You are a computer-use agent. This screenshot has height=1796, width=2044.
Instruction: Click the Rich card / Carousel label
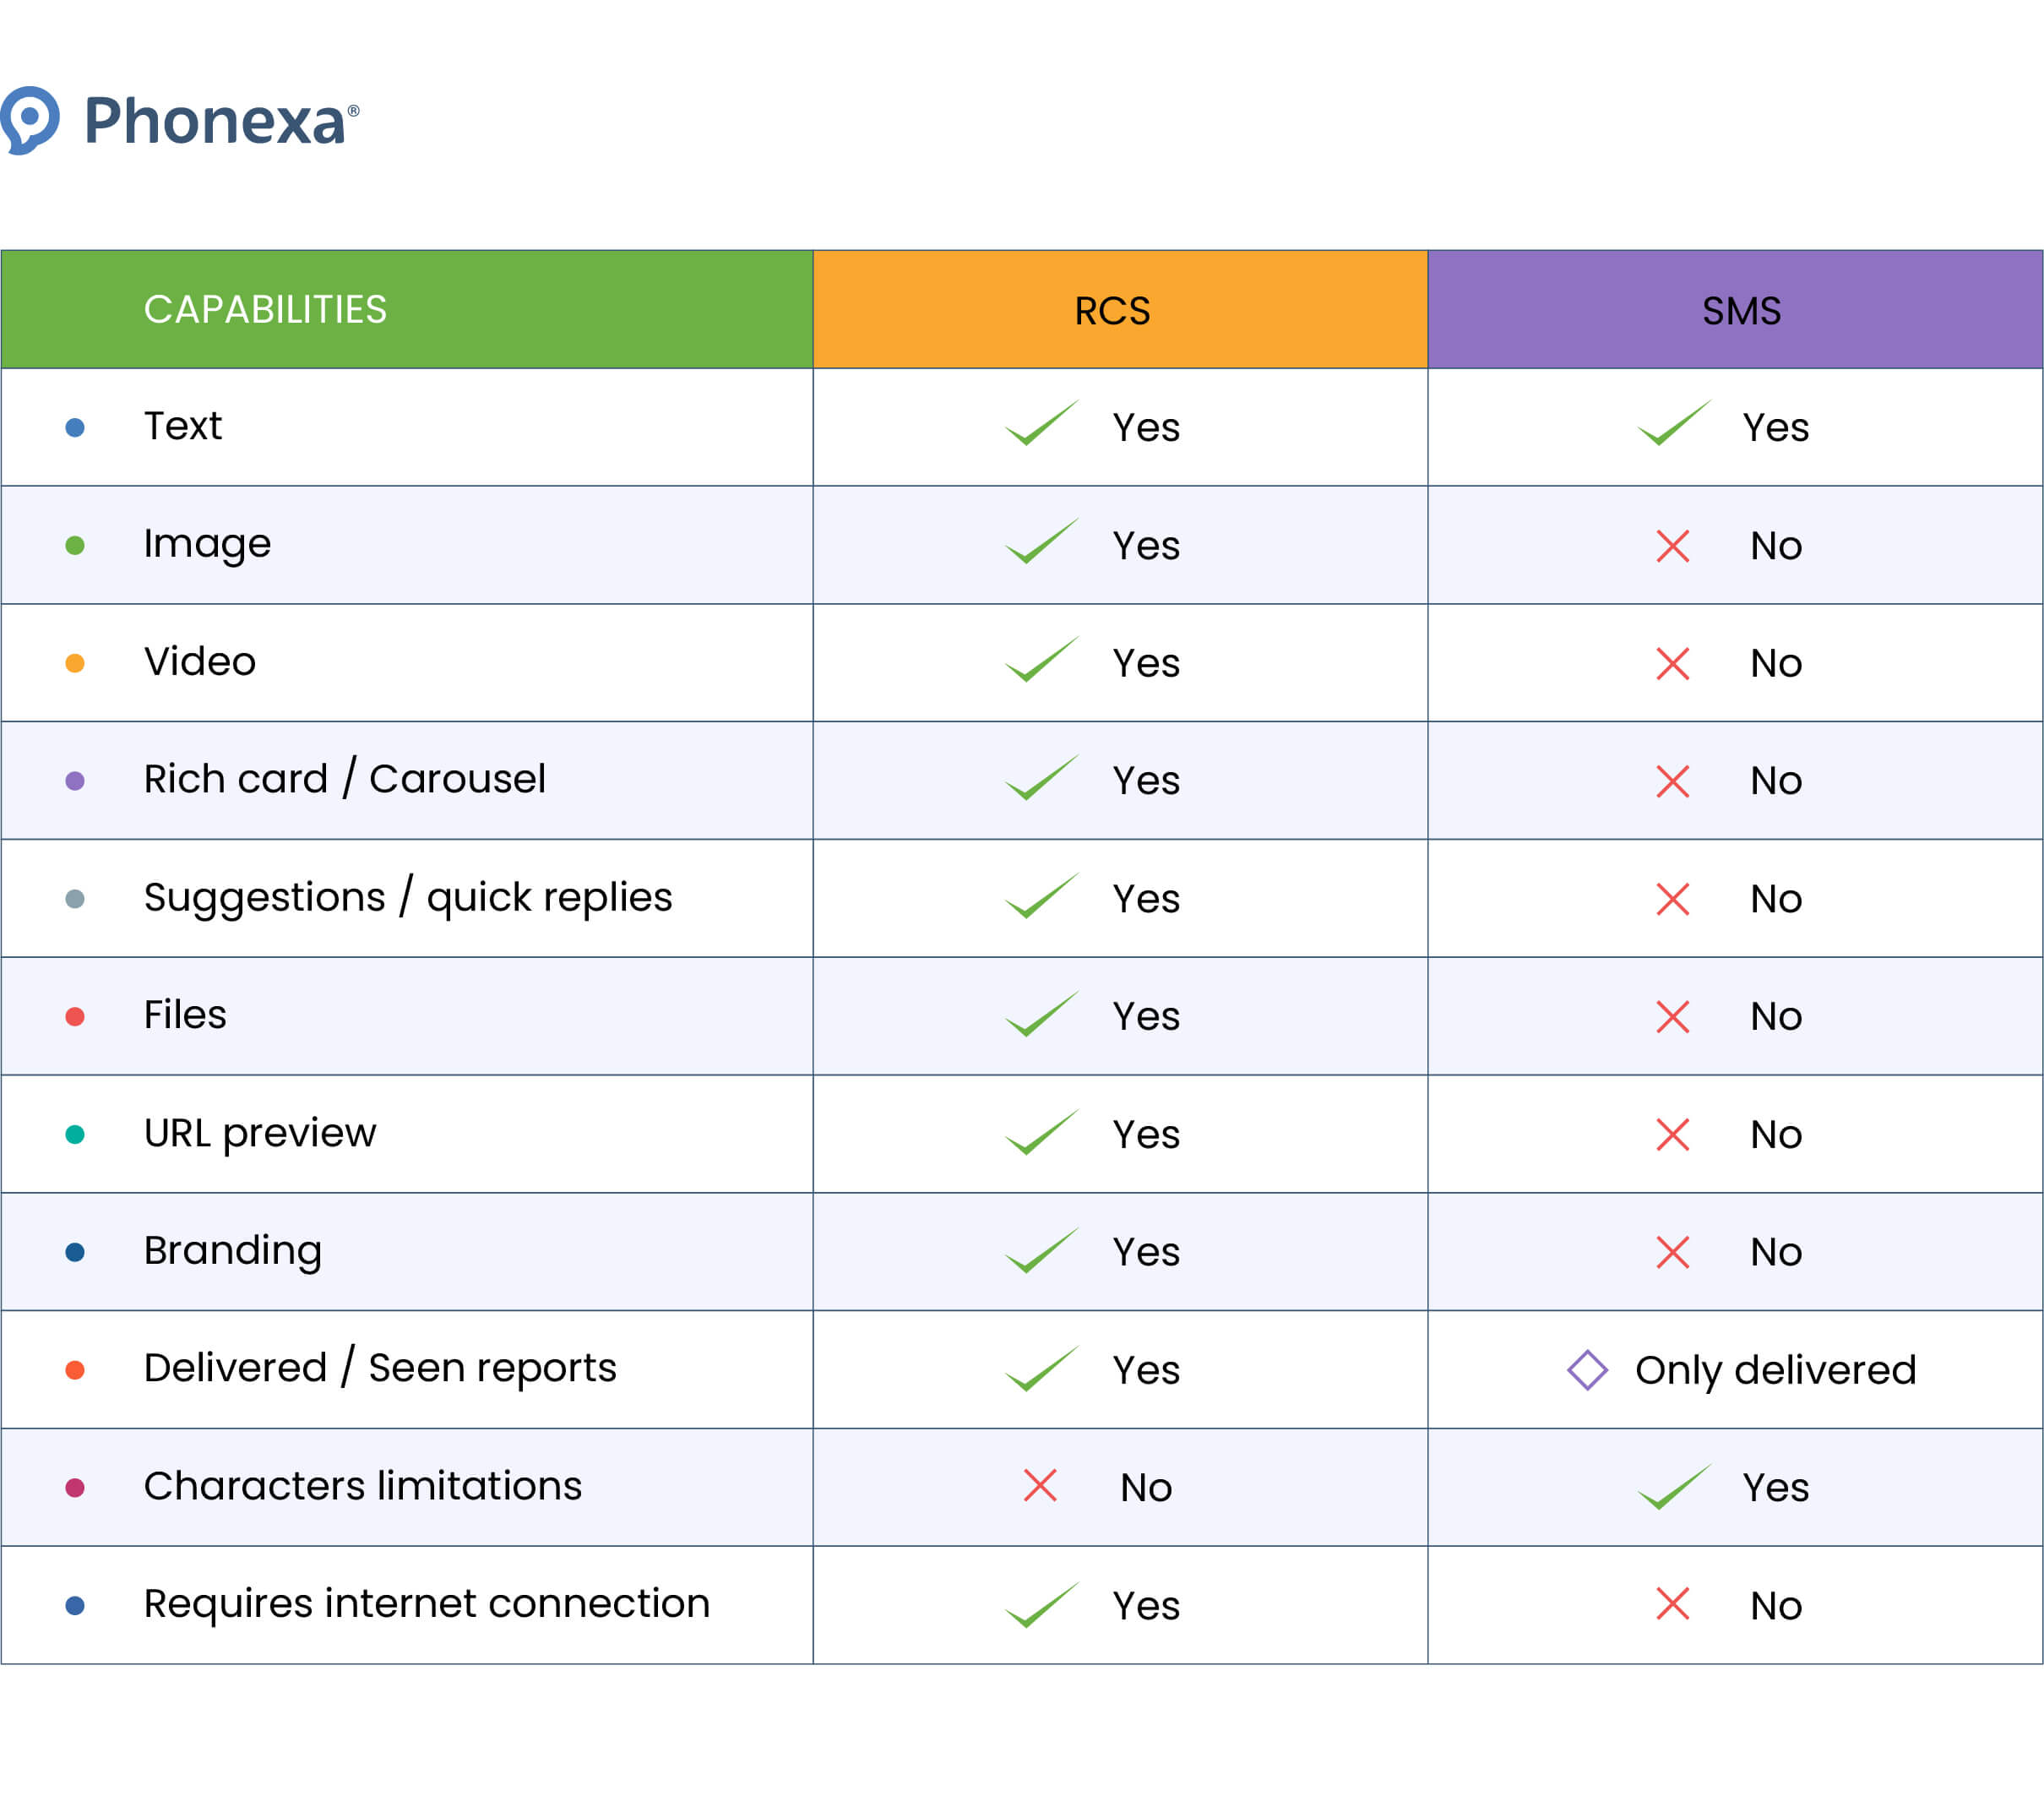pos(344,779)
